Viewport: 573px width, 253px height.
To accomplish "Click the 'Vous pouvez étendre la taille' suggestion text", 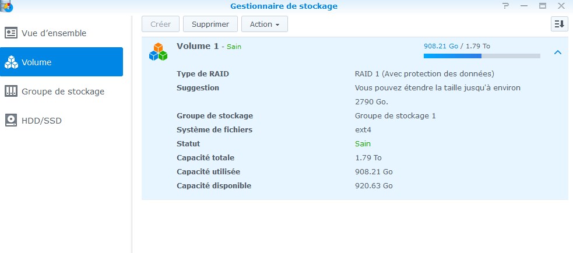I will pos(437,94).
